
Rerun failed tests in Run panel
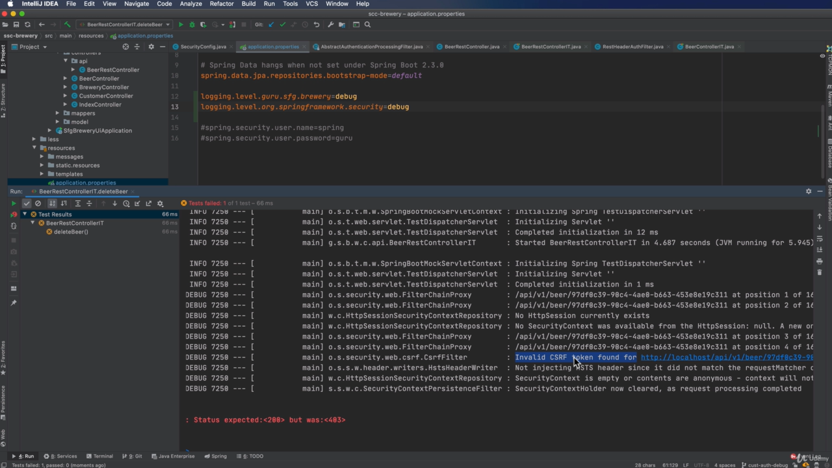[x=14, y=214]
